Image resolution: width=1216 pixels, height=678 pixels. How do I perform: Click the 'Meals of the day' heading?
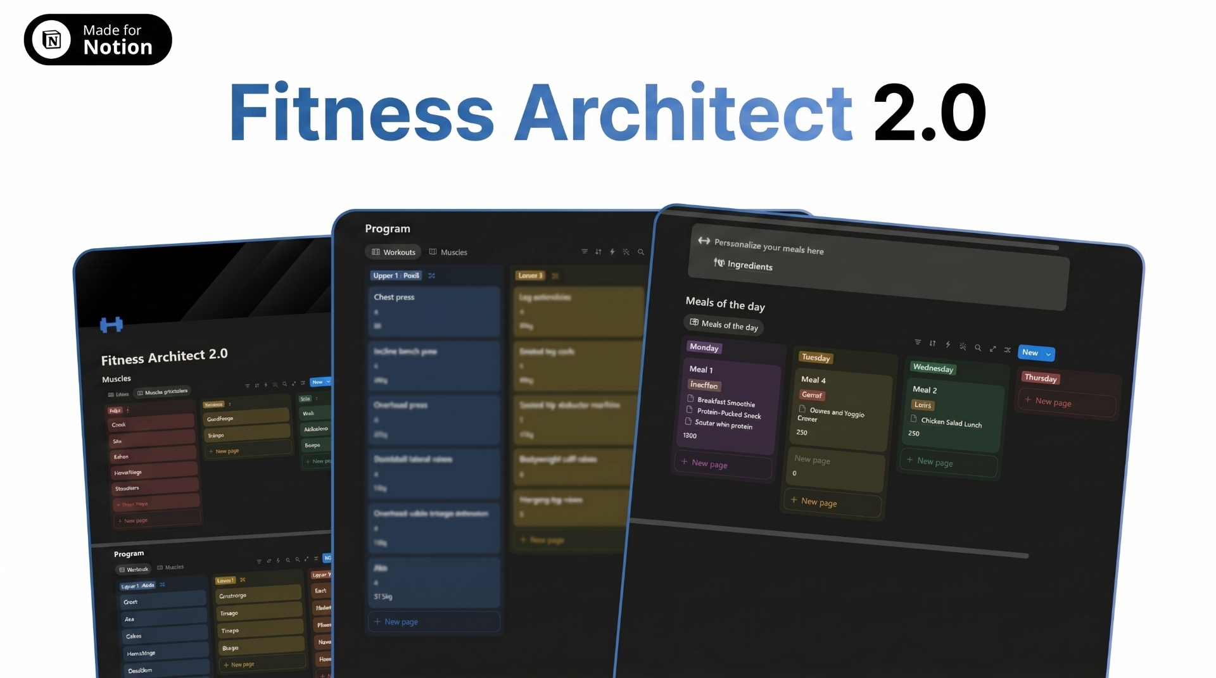click(725, 304)
